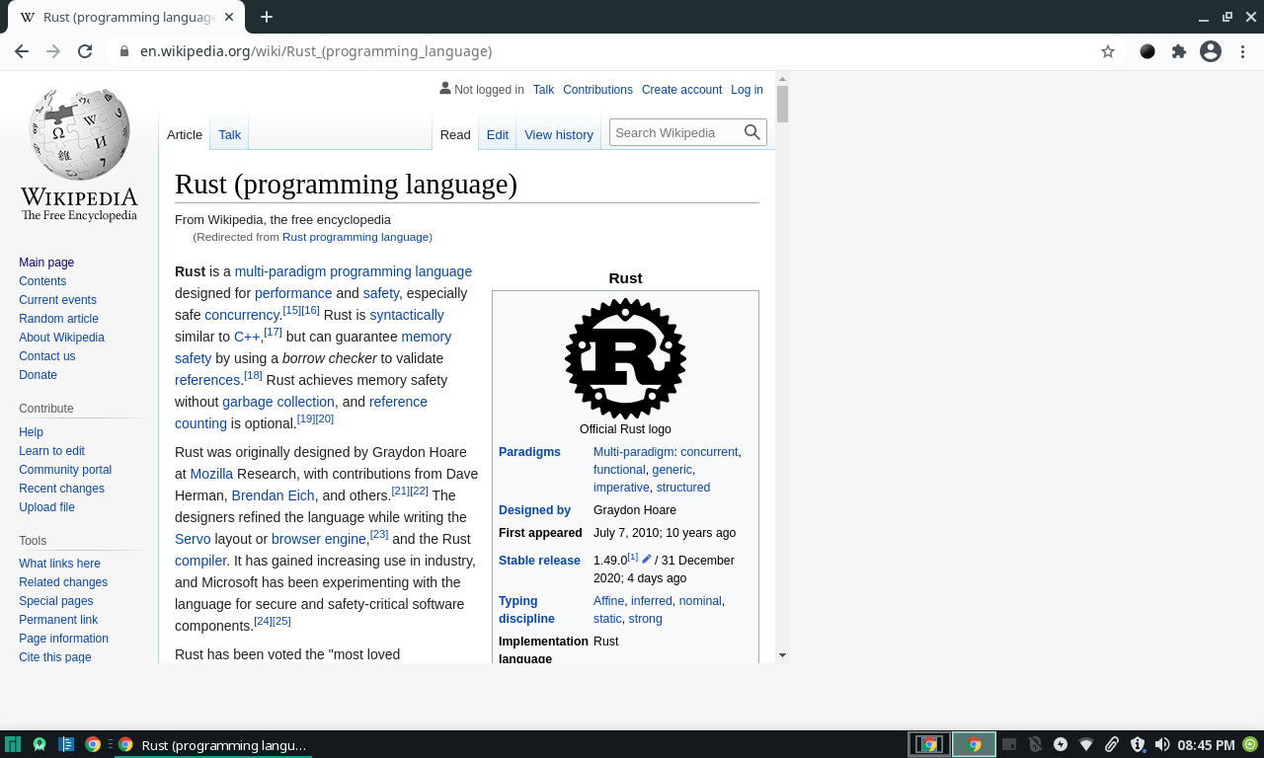Open Chrome's three-dot customize menu
This screenshot has height=758, width=1264.
(x=1241, y=50)
